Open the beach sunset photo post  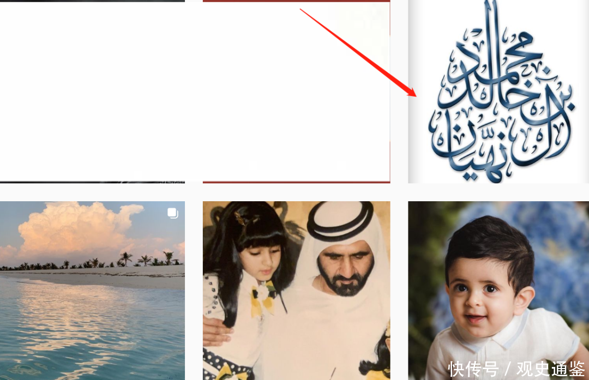point(92,291)
